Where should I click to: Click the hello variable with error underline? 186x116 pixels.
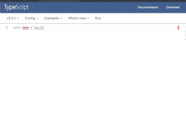pos(26,28)
